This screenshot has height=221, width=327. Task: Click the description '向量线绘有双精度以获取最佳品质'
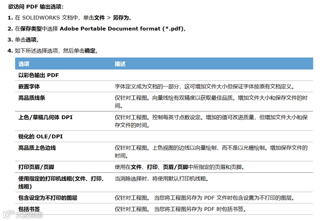(193, 98)
